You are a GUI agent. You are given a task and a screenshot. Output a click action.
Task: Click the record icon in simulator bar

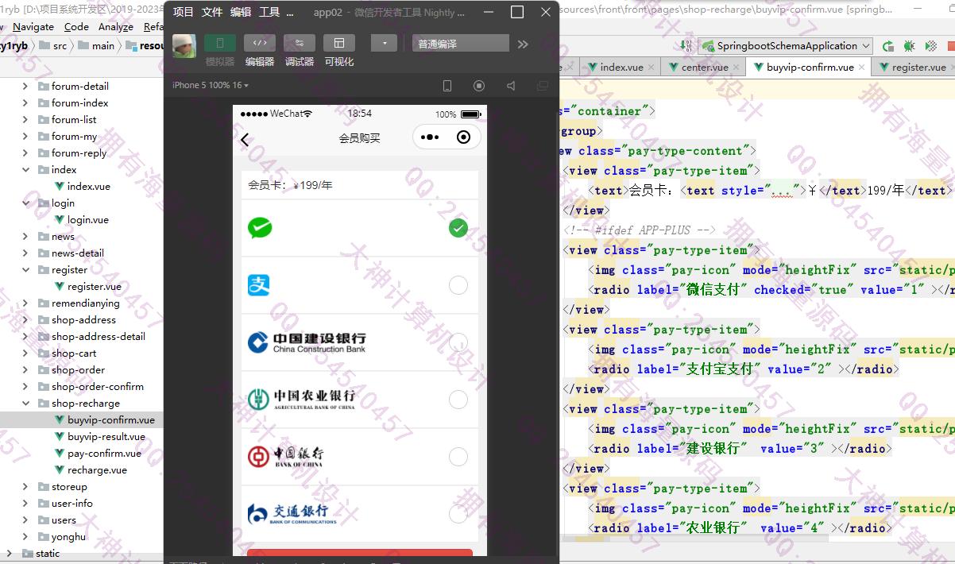[x=479, y=86]
